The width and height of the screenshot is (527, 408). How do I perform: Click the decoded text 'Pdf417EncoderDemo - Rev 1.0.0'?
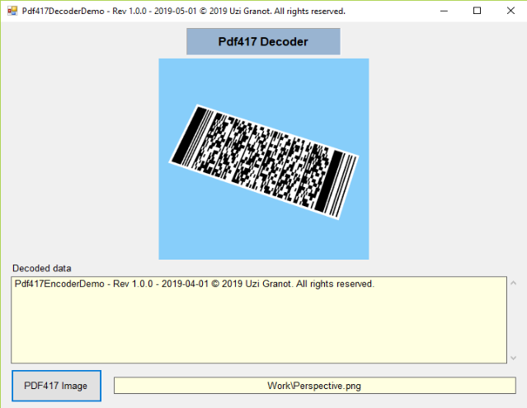[x=83, y=284]
